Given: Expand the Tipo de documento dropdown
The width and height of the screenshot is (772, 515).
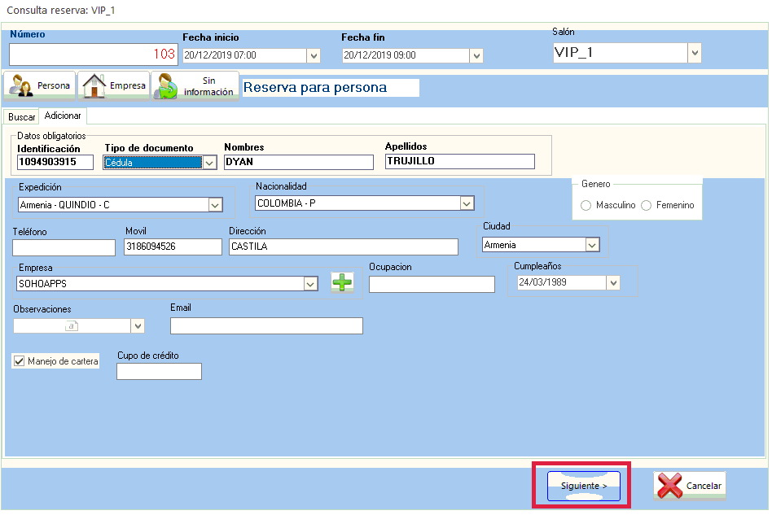Looking at the screenshot, I should point(209,162).
